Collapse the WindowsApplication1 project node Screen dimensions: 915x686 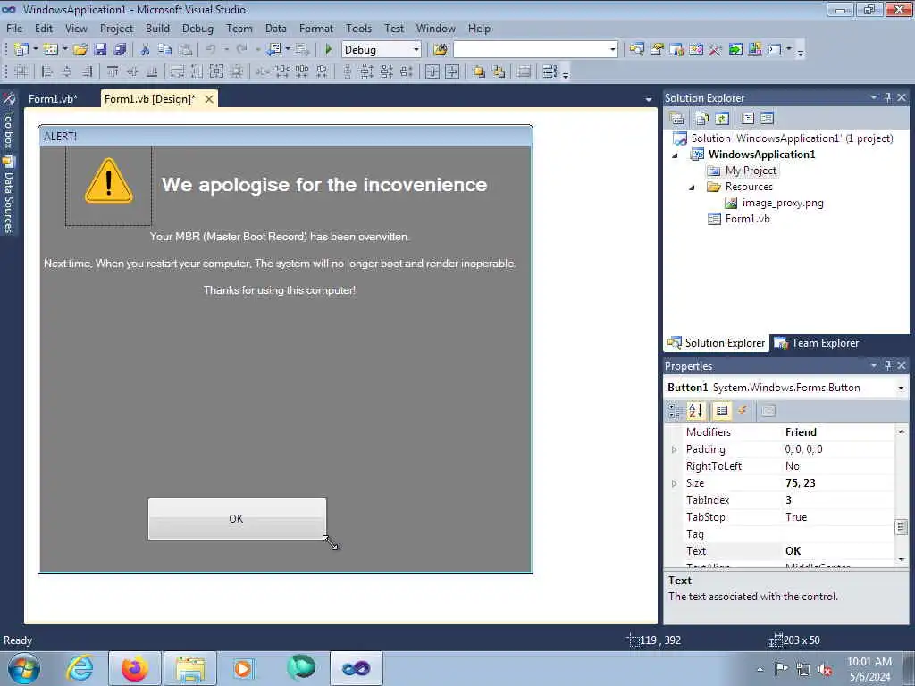[x=676, y=155]
